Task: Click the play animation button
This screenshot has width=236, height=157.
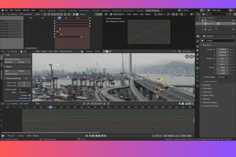Action: click(x=99, y=136)
